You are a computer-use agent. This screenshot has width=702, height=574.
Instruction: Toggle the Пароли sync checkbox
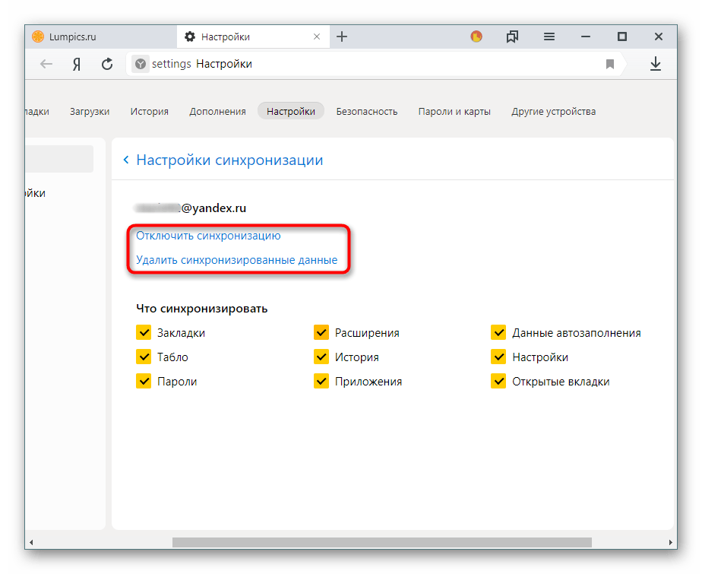point(143,381)
